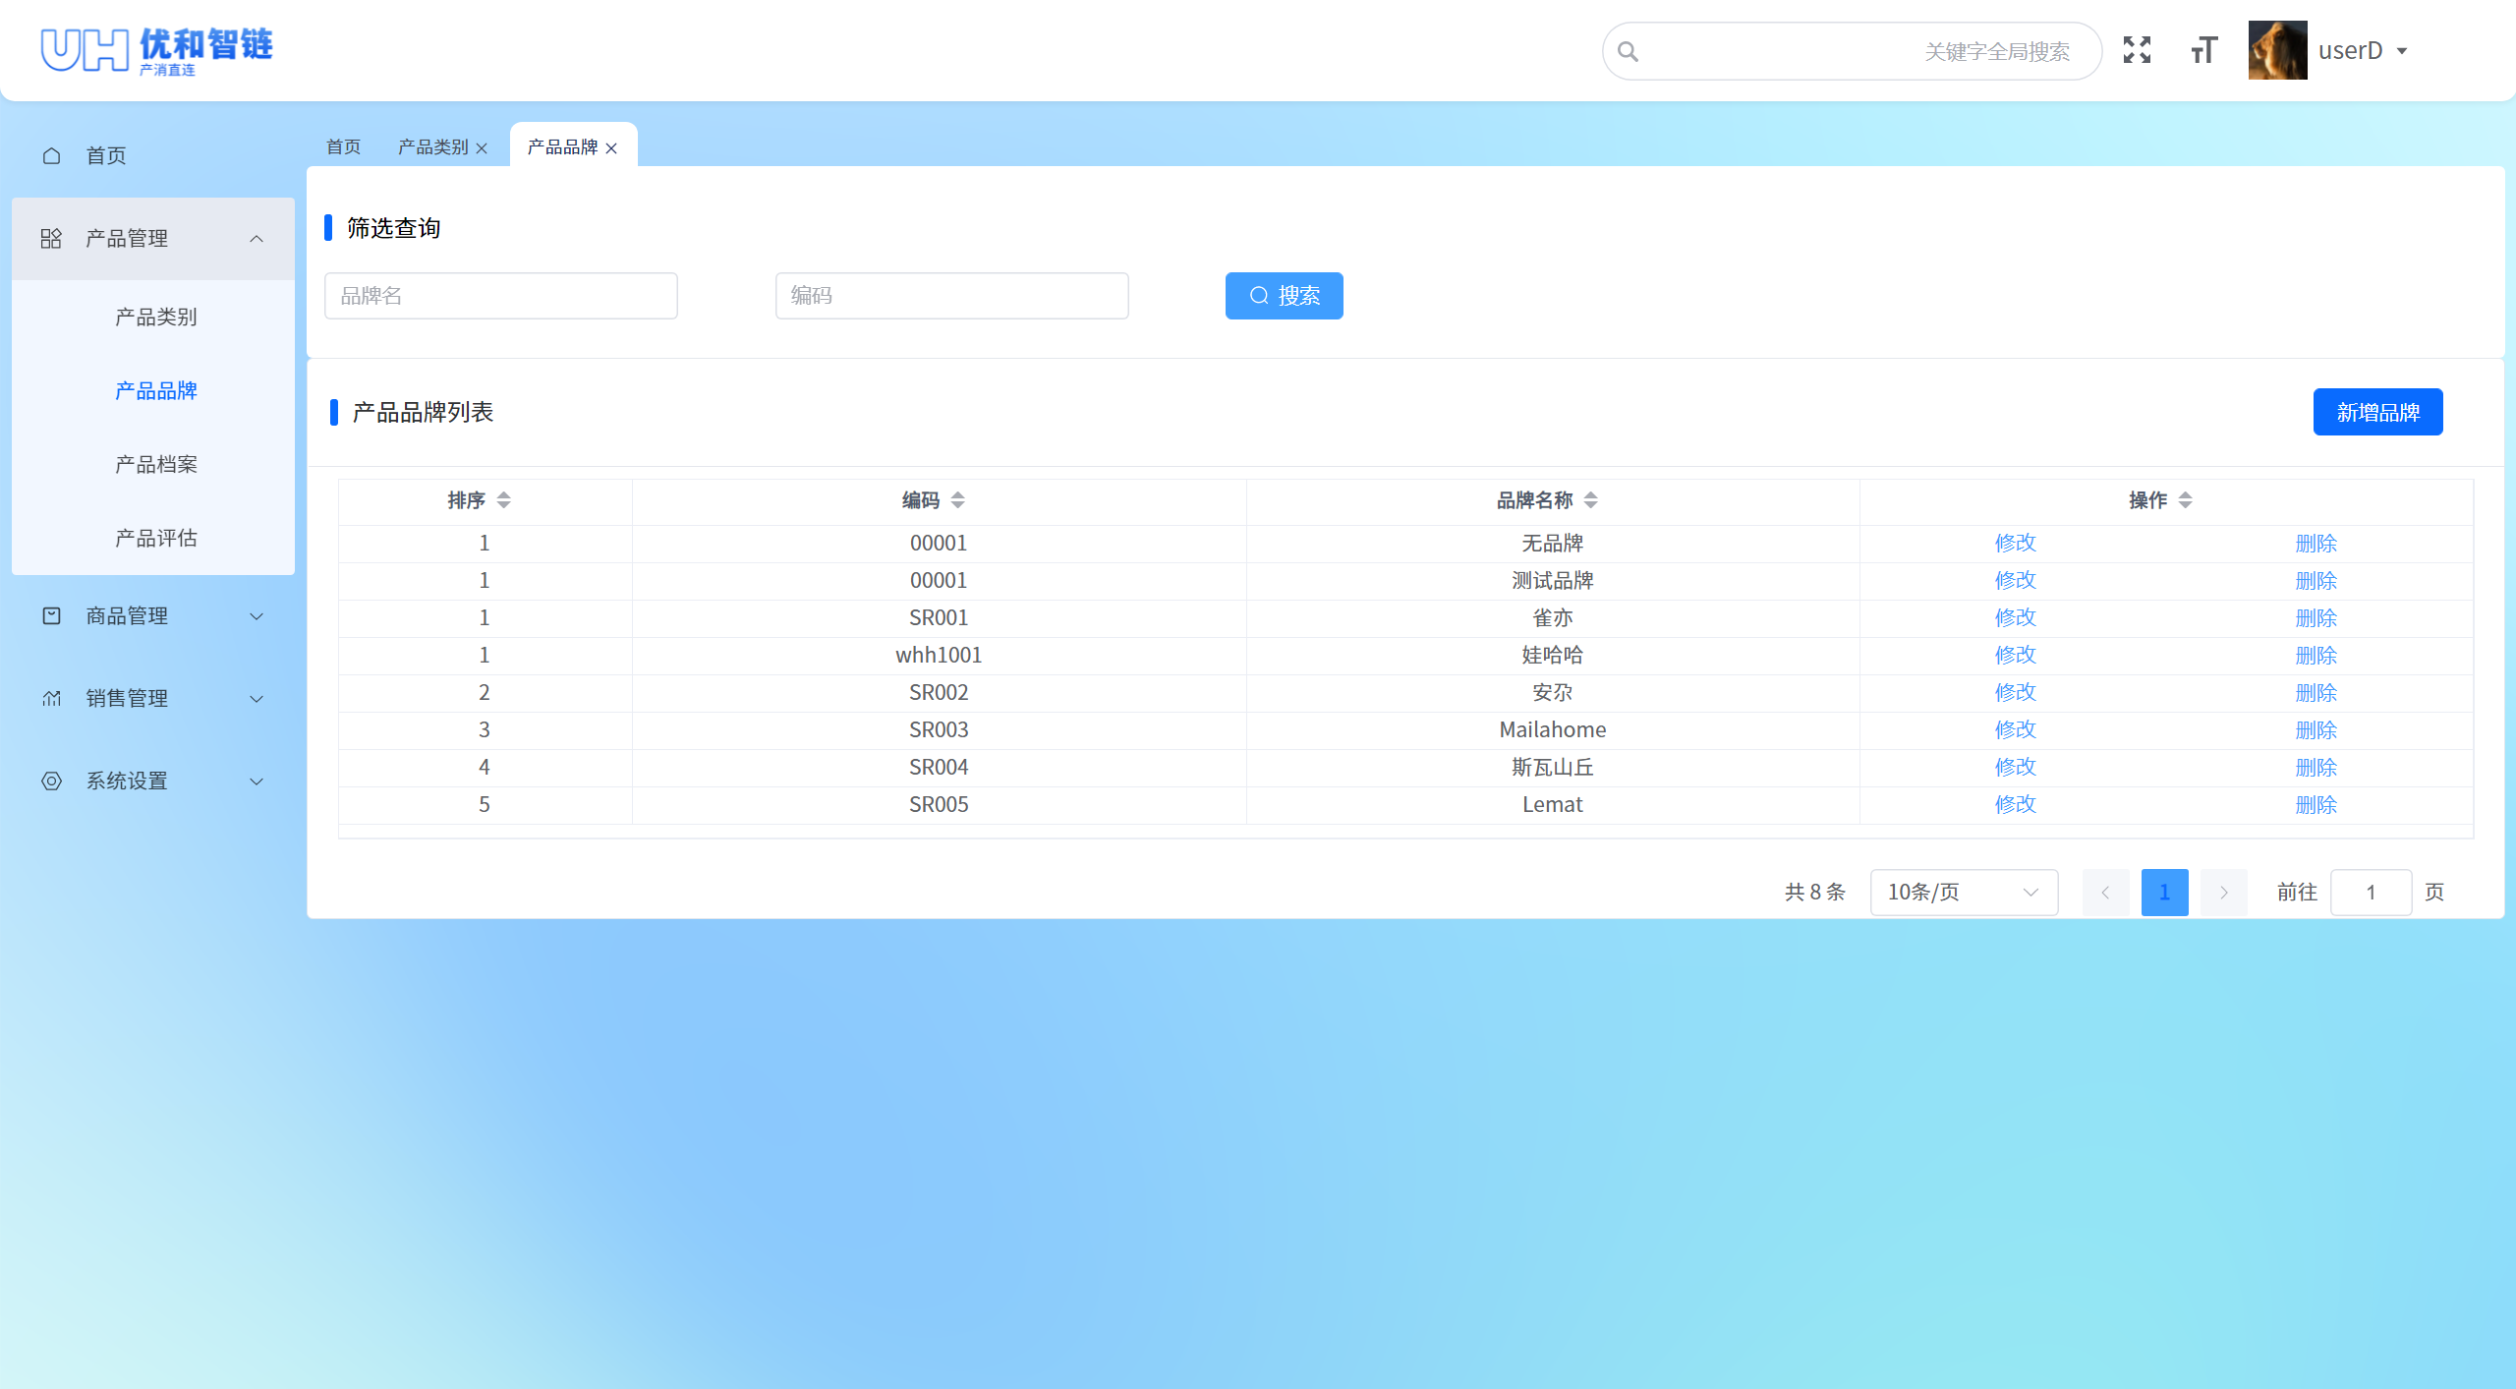Viewport: 2516px width, 1389px height.
Task: Switch to the 首页 tab
Action: 343,146
